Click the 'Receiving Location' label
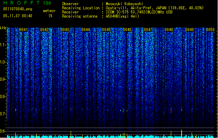218x138 pixels. [x=81, y=8]
